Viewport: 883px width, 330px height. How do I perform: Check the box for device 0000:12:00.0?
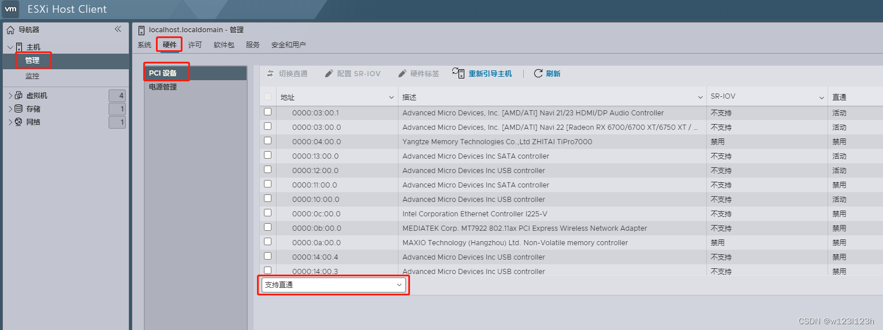pos(267,170)
